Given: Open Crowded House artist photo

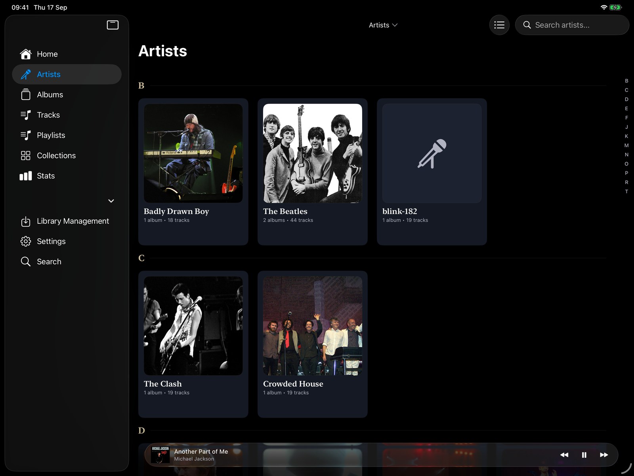Looking at the screenshot, I should click(313, 326).
